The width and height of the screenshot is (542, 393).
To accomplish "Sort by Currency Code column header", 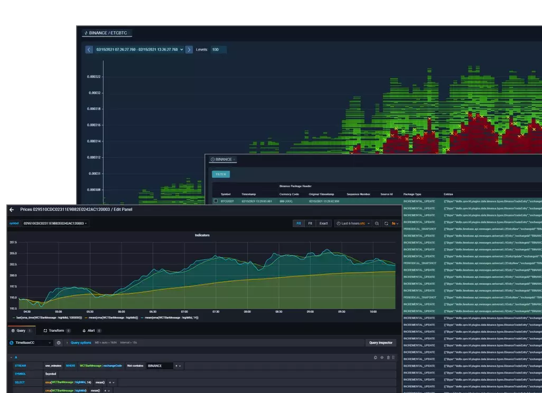I will point(289,194).
